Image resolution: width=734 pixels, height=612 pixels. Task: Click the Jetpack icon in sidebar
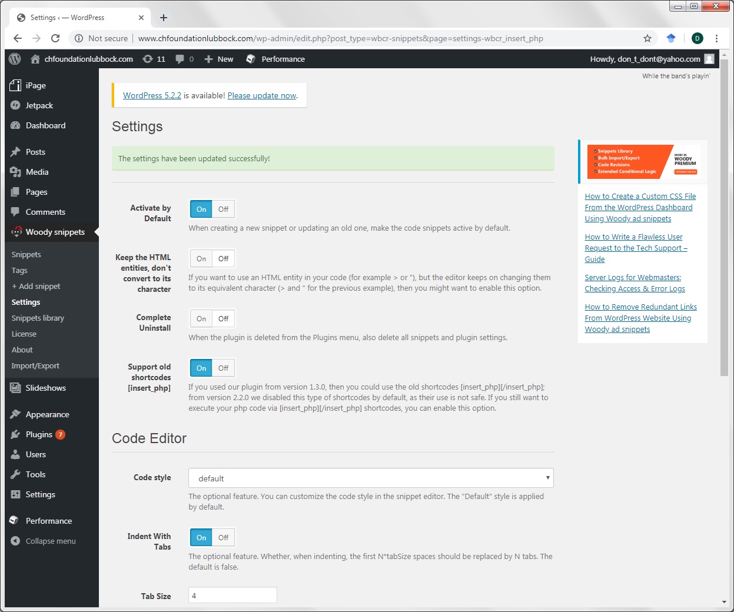tap(15, 105)
